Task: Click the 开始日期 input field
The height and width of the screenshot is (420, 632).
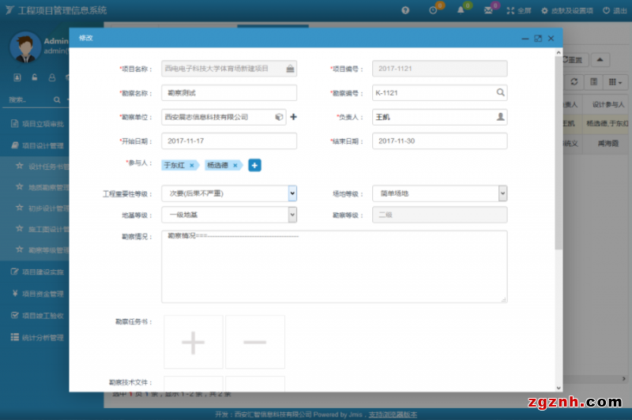Action: (x=229, y=141)
